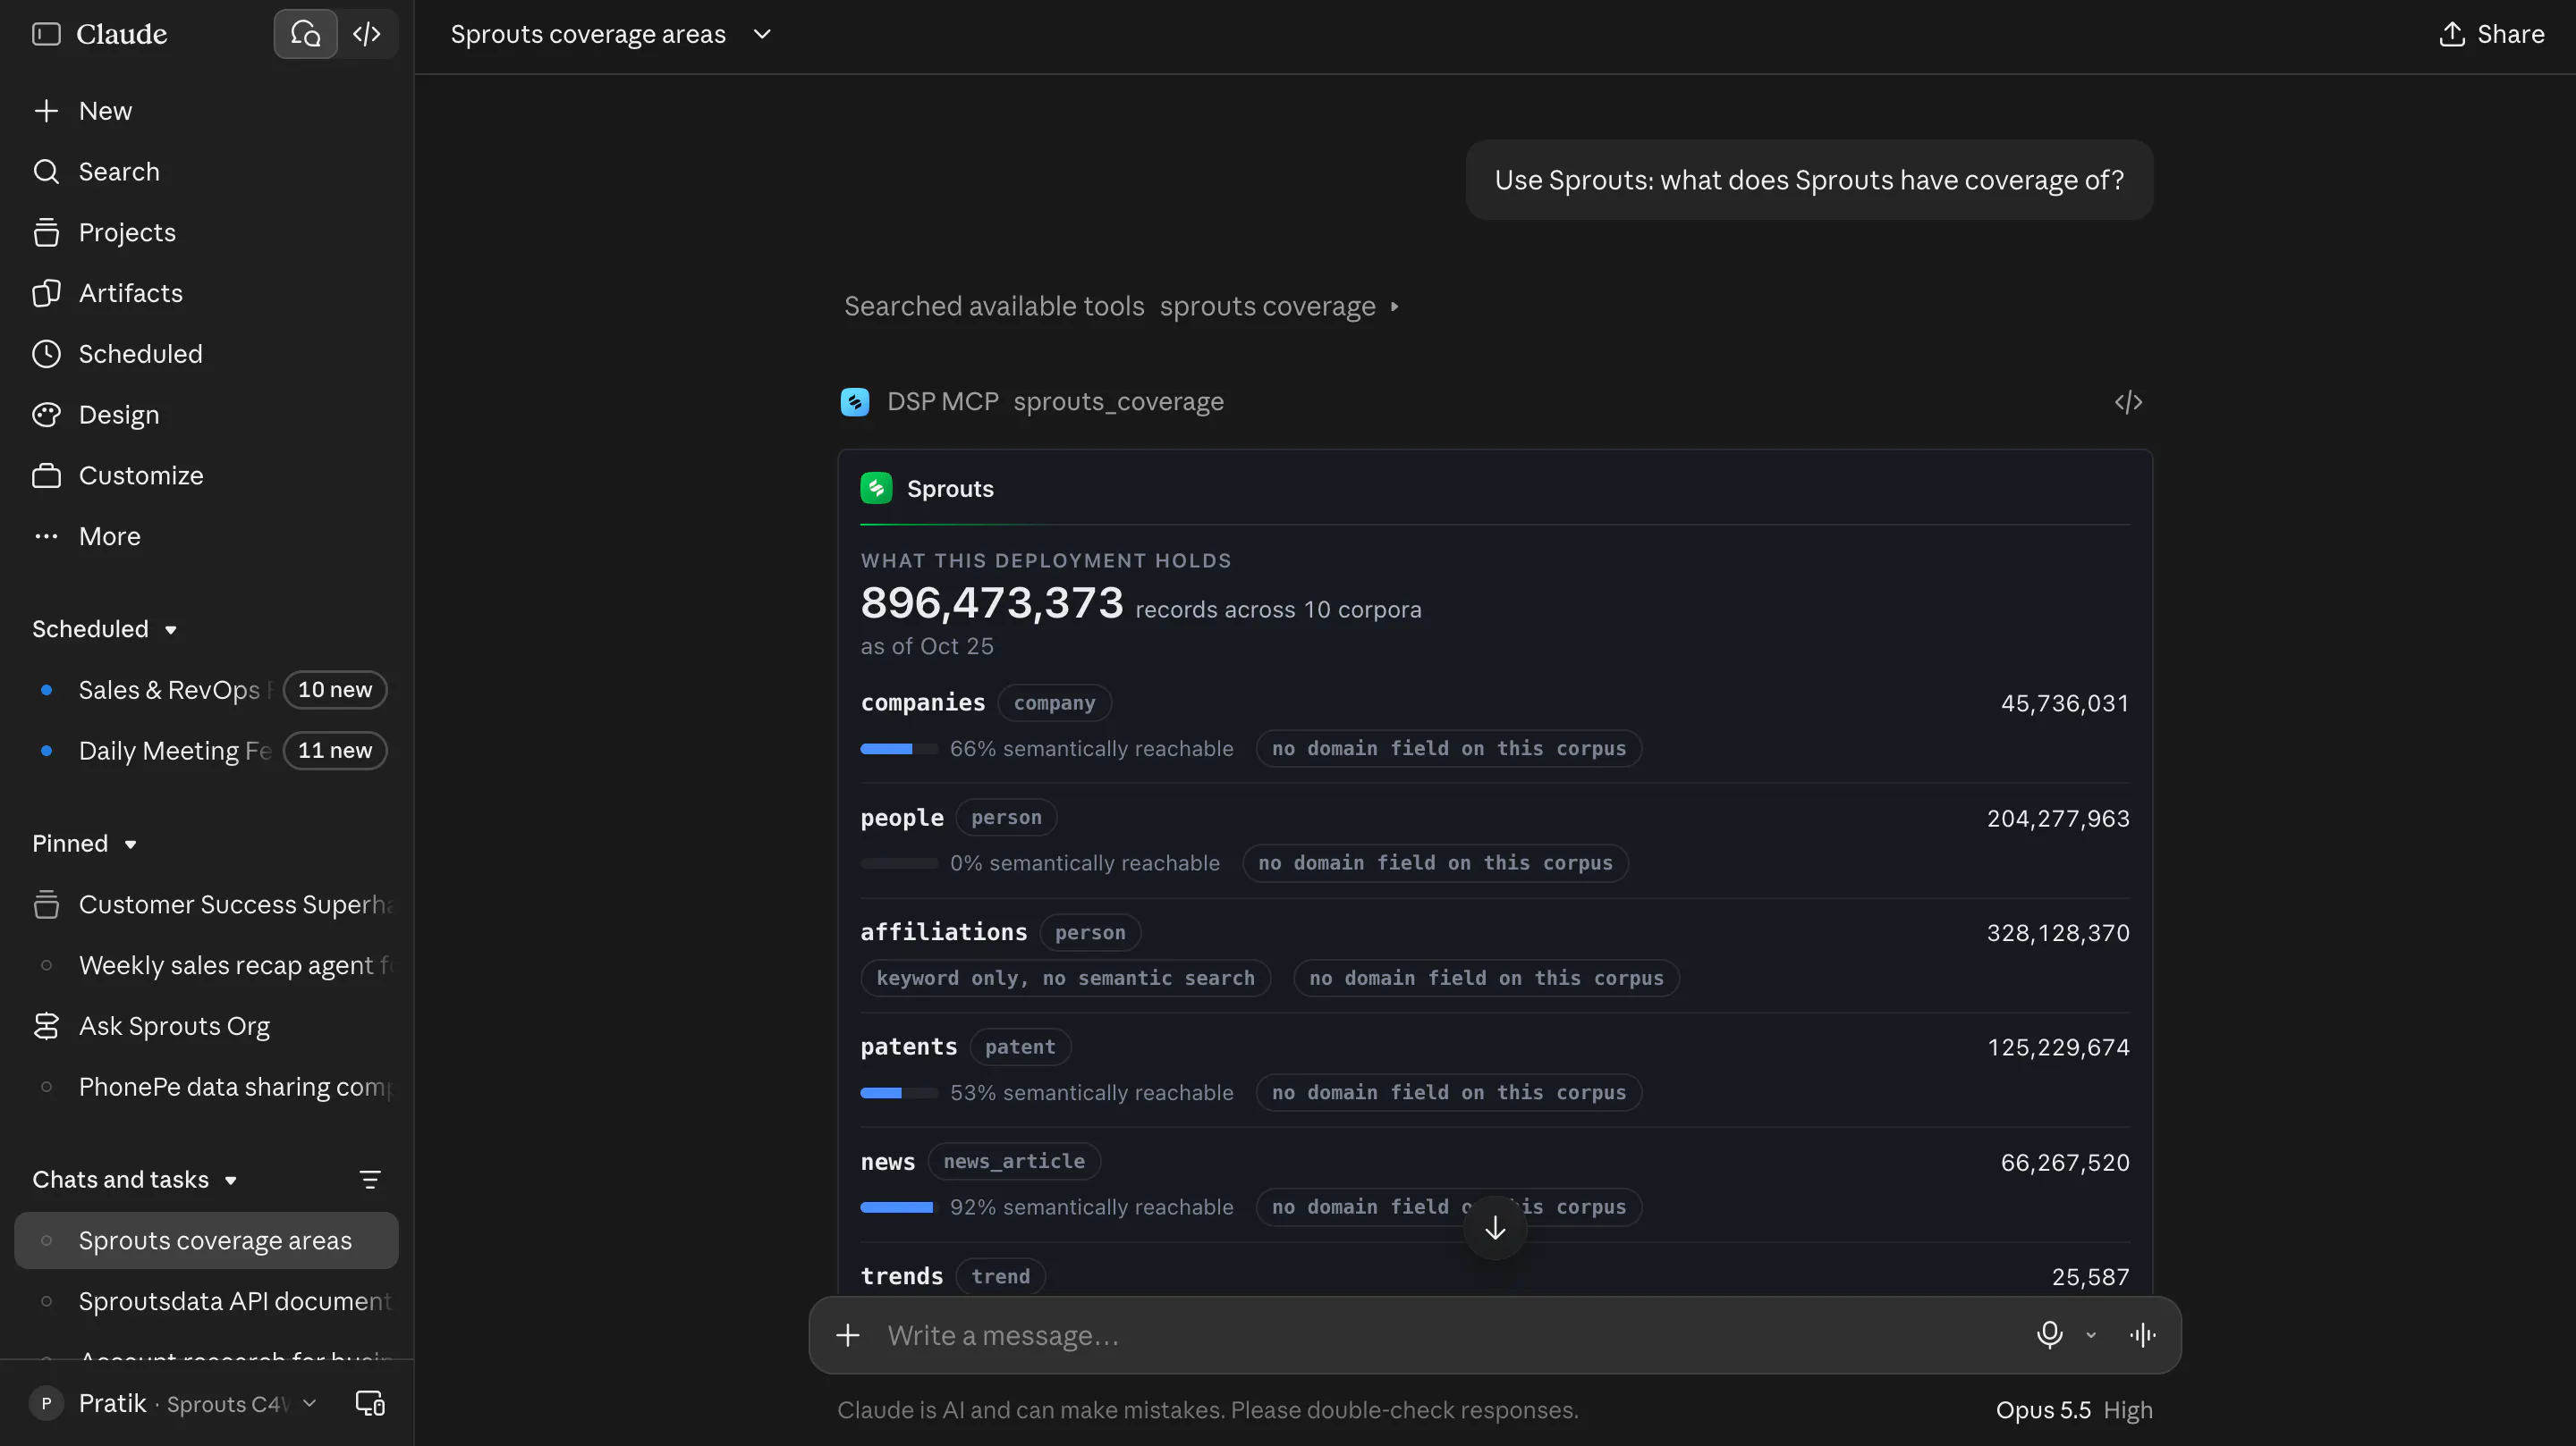This screenshot has height=1446, width=2576.
Task: Open Sproutsdata API document chat
Action: point(206,1302)
